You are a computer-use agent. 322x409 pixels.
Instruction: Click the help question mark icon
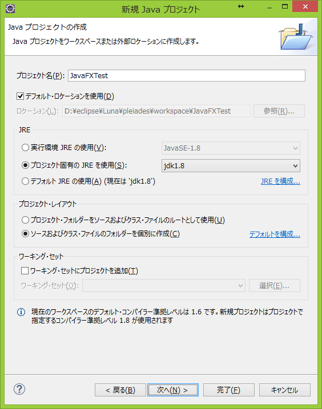(x=19, y=389)
